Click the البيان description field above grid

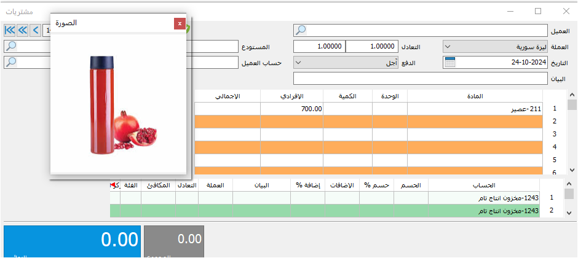point(421,79)
